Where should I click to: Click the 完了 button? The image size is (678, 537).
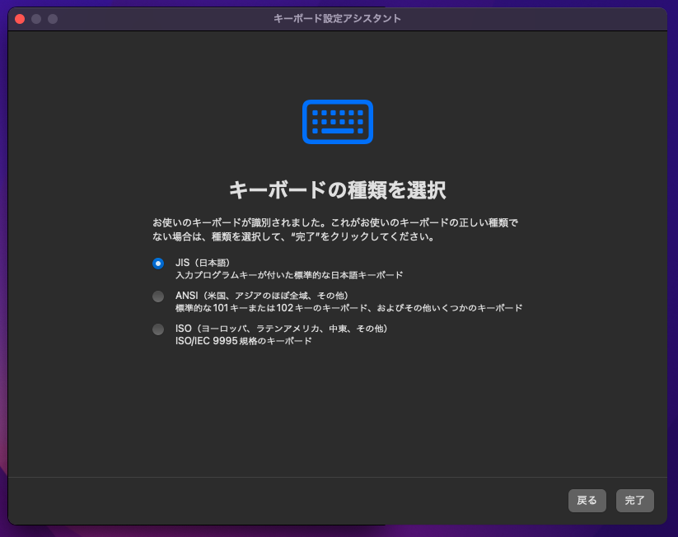(635, 501)
